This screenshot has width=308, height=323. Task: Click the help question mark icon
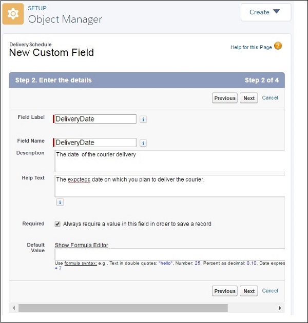click(278, 47)
